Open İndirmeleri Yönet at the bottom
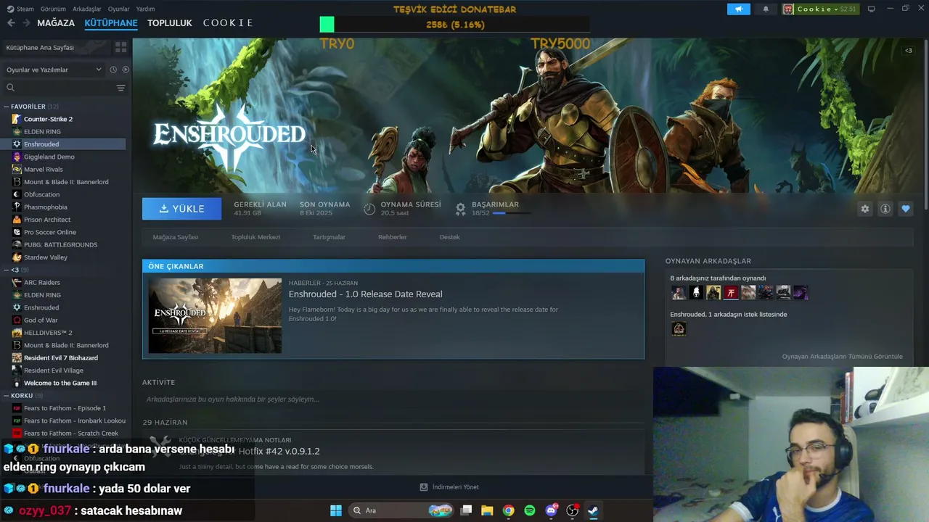 point(449,487)
